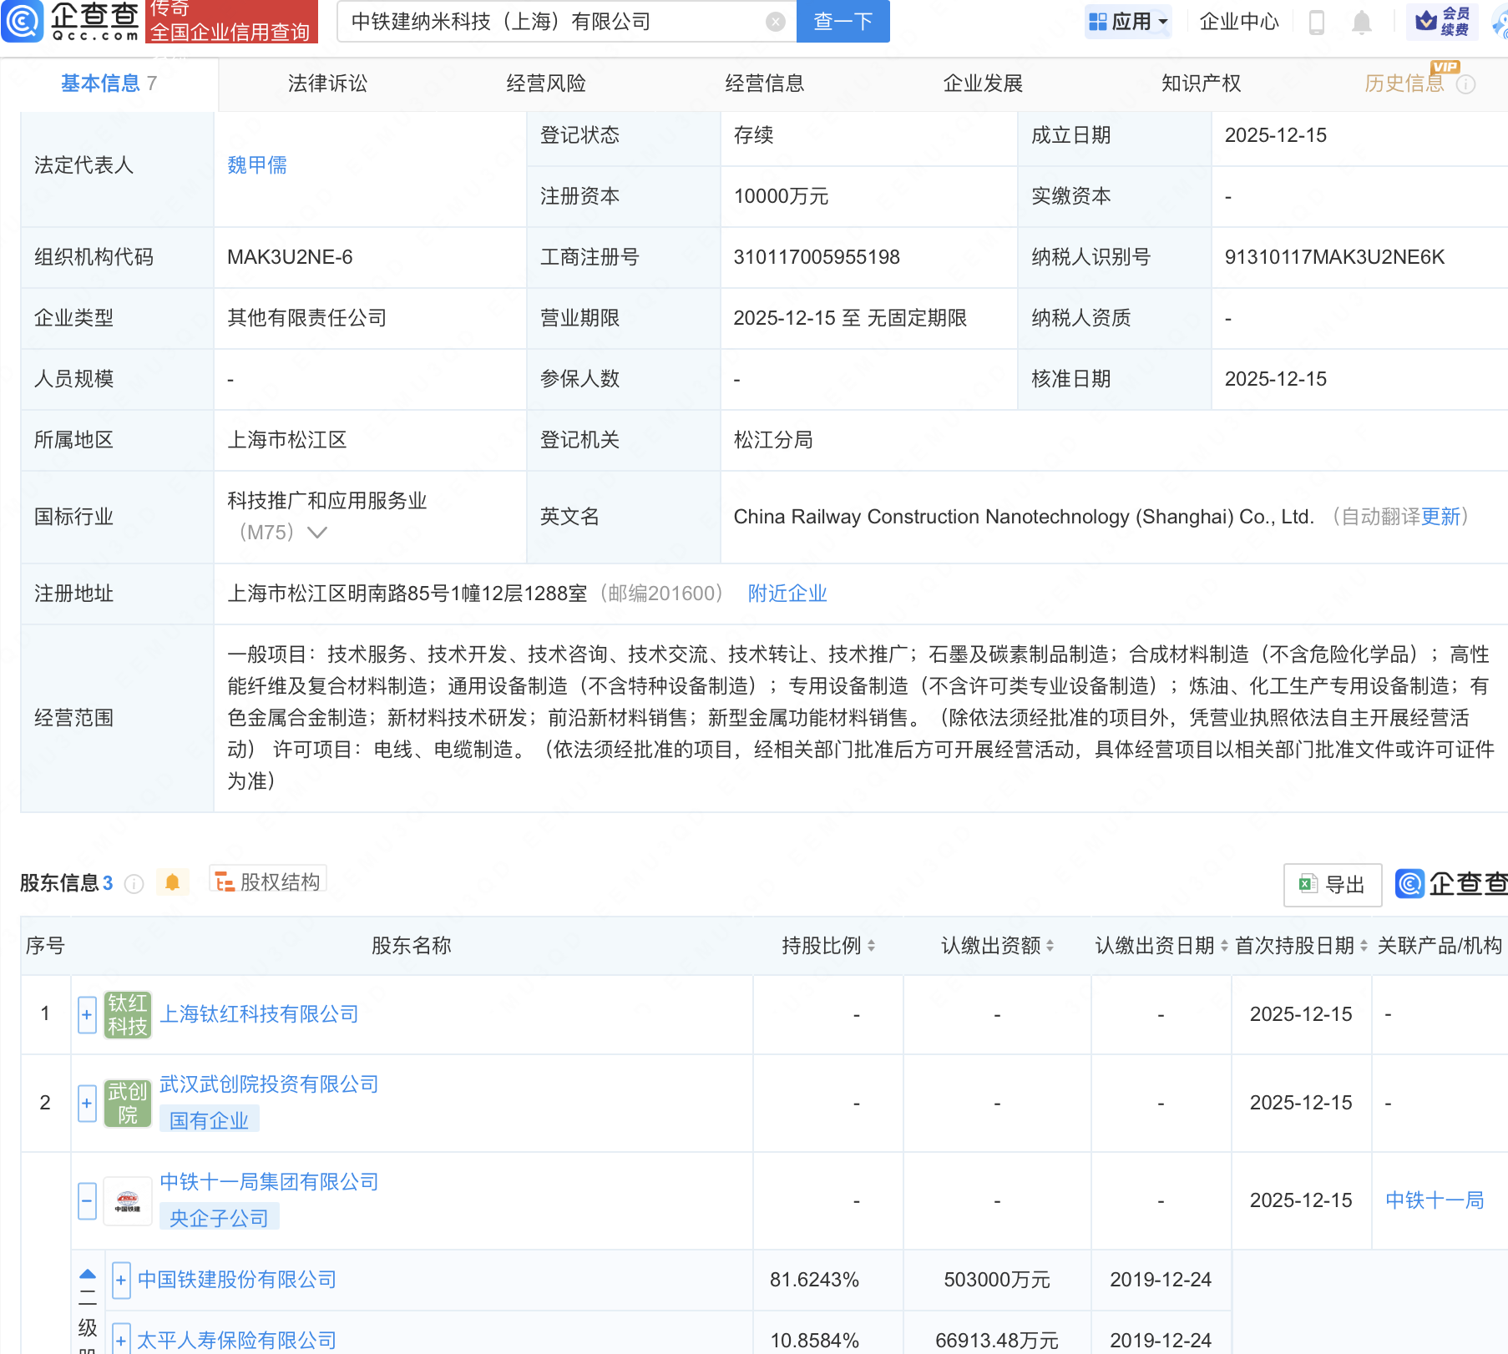The image size is (1508, 1354).
Task: Collapse 中铁十一局集团有限公司 subtree
Action: point(86,1200)
